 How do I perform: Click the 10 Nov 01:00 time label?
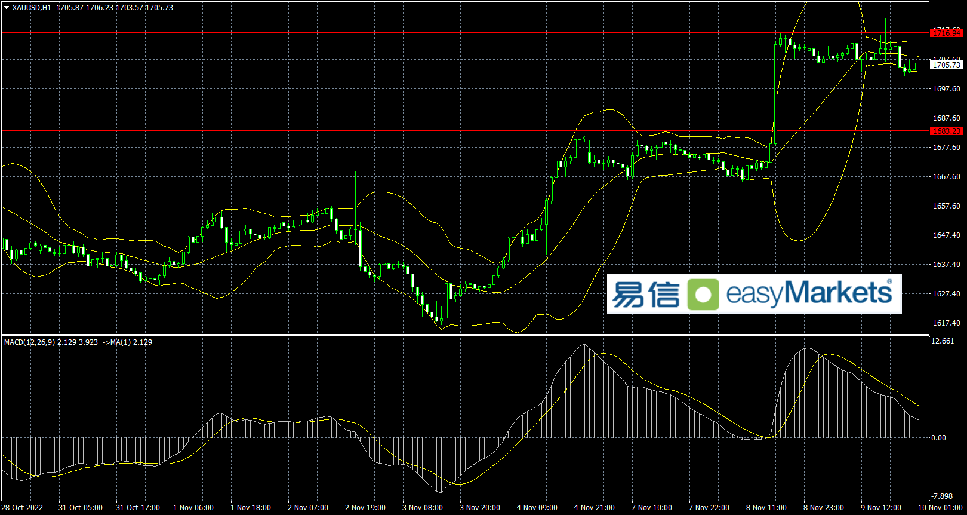pos(941,508)
